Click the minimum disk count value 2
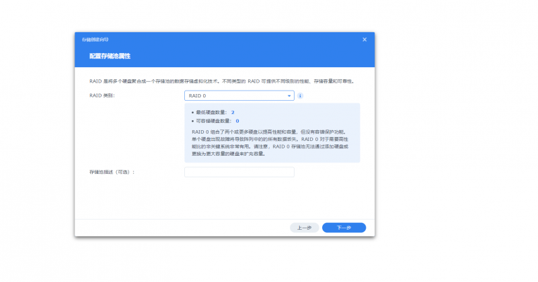The width and height of the screenshot is (538, 282). (x=233, y=112)
